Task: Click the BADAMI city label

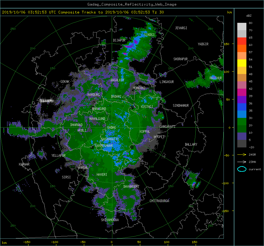Action: coord(116,97)
